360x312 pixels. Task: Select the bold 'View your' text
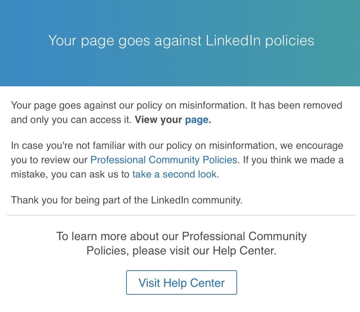[x=158, y=120]
